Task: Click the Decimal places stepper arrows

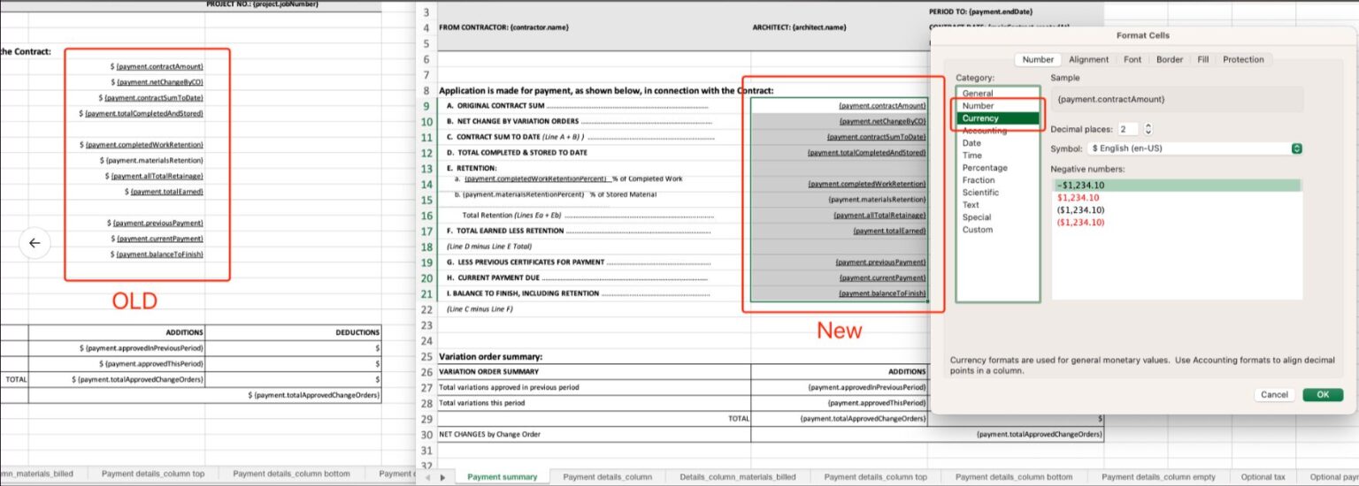Action: (x=1148, y=129)
